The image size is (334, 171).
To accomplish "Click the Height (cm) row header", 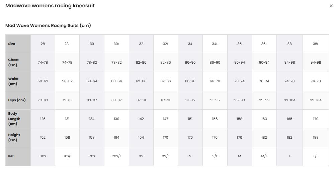I will pos(18,137).
